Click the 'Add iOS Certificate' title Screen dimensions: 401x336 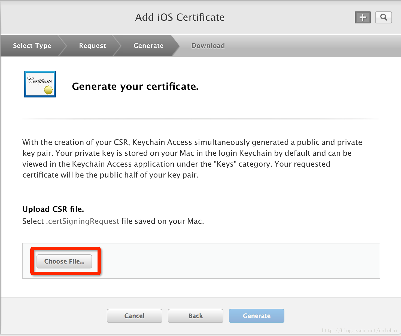[x=180, y=17]
